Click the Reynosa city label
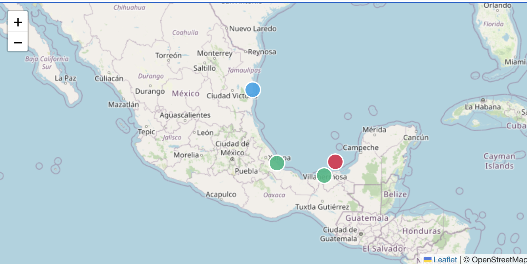The width and height of the screenshot is (527, 264). 262,52
